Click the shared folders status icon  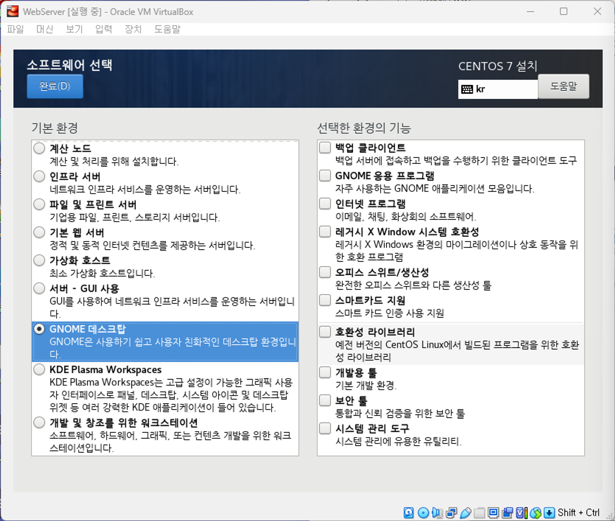coord(479,513)
